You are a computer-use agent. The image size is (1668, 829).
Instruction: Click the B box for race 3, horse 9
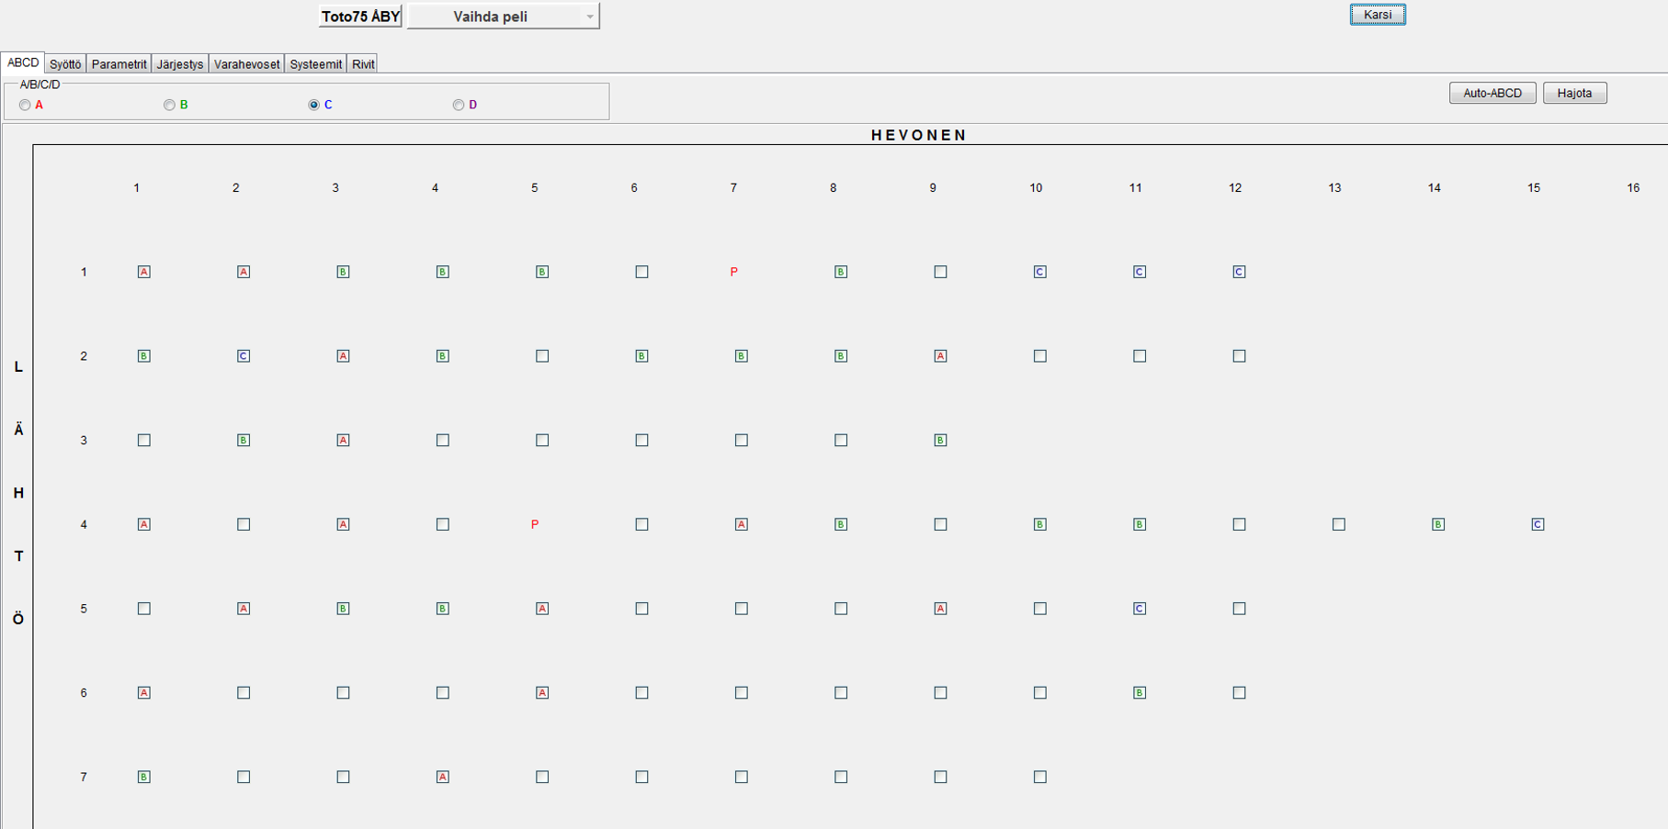point(940,441)
